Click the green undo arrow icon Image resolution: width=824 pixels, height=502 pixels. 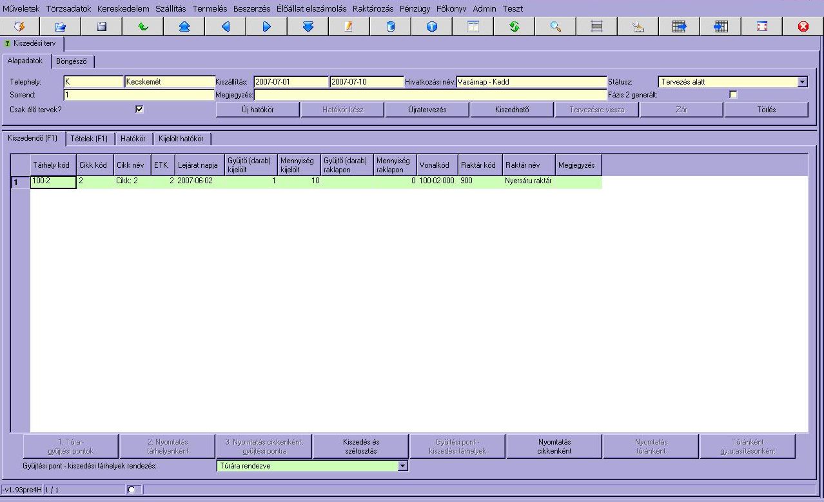(143, 26)
